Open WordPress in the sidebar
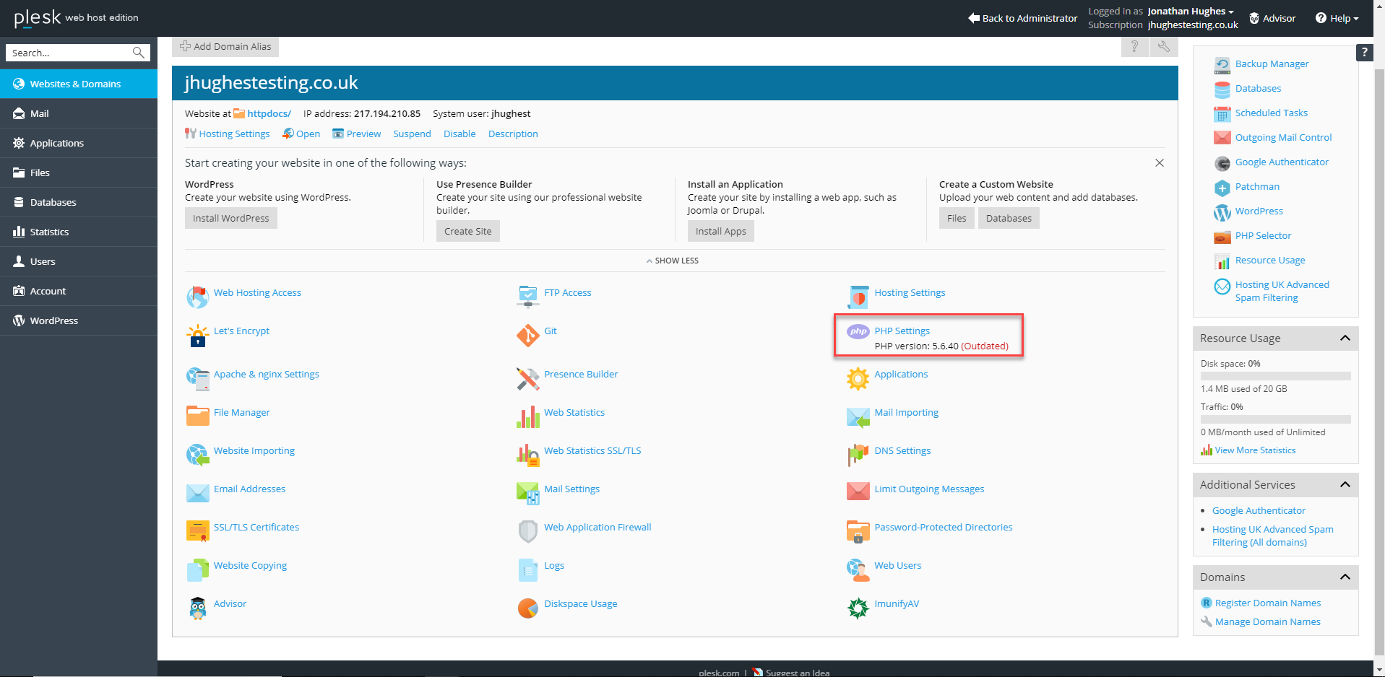The image size is (1385, 677). (79, 320)
